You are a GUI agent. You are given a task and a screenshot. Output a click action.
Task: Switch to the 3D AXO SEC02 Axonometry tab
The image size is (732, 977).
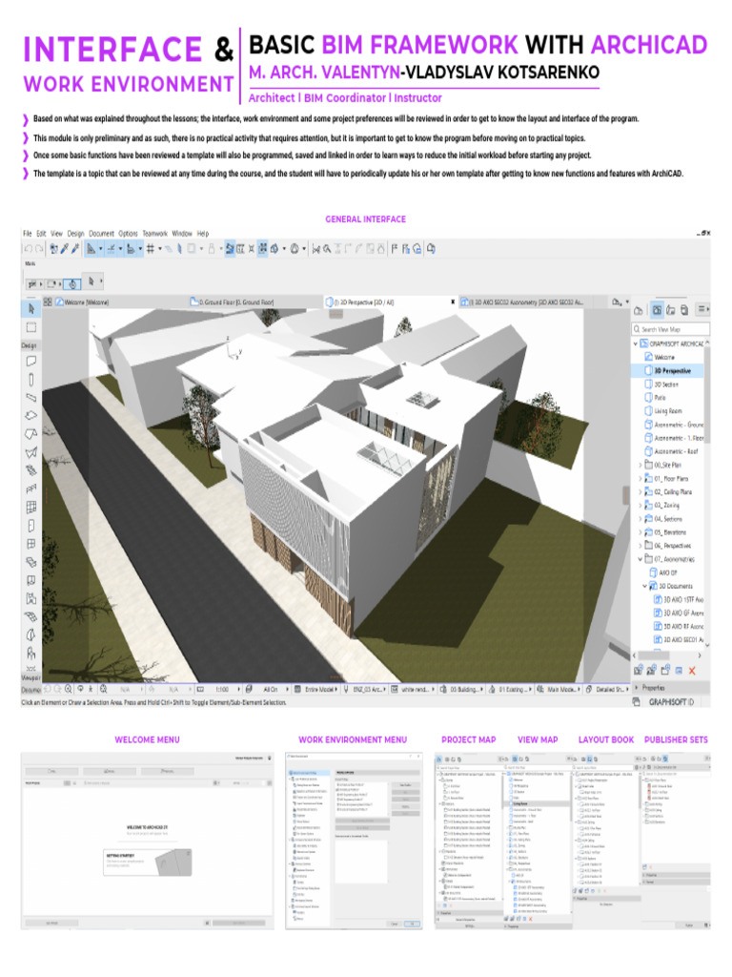click(x=526, y=302)
